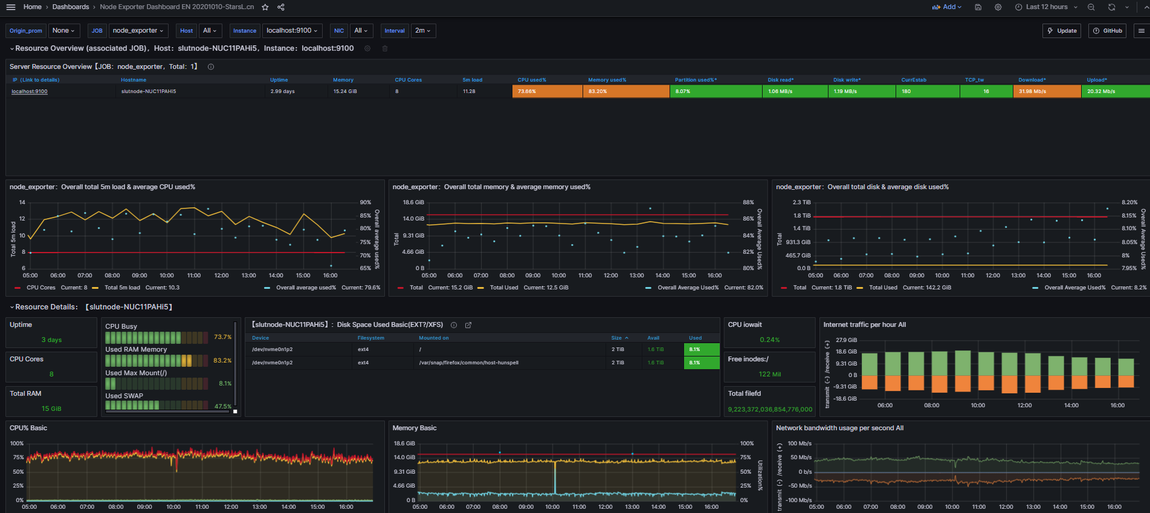
Task: Toggle Total Used series in memory legend
Action: 503,288
